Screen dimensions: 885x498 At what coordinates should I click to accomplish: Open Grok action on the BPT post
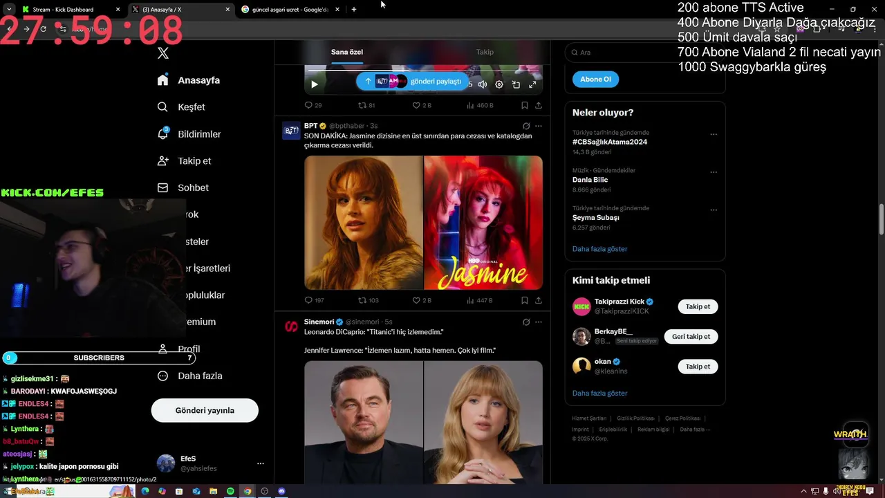click(x=526, y=126)
